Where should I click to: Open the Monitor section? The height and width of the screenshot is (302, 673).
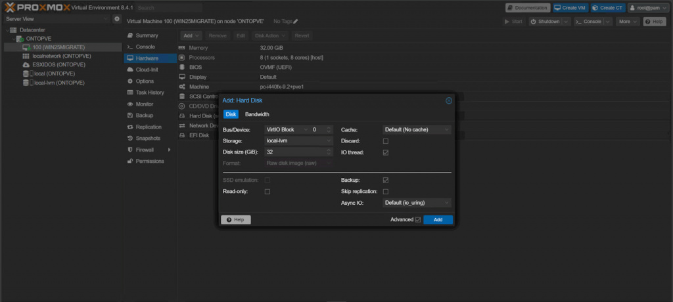point(151,104)
